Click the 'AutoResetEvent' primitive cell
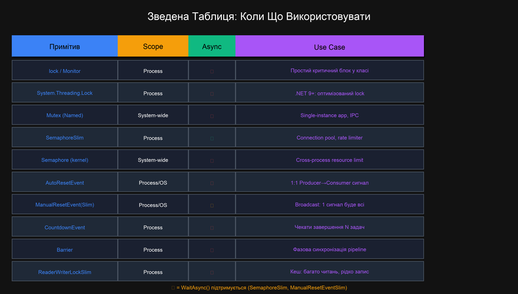Screen dimensions: 518x294 pos(65,182)
